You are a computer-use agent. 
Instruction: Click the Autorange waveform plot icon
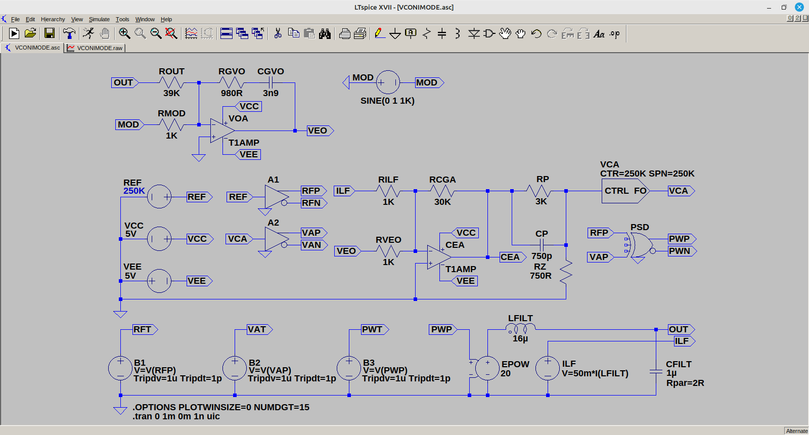(x=191, y=33)
